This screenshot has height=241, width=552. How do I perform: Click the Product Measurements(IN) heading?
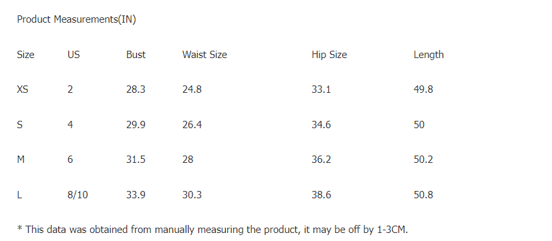coord(76,20)
